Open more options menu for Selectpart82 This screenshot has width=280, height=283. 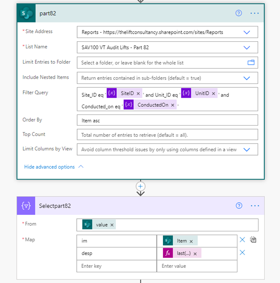tap(254, 206)
